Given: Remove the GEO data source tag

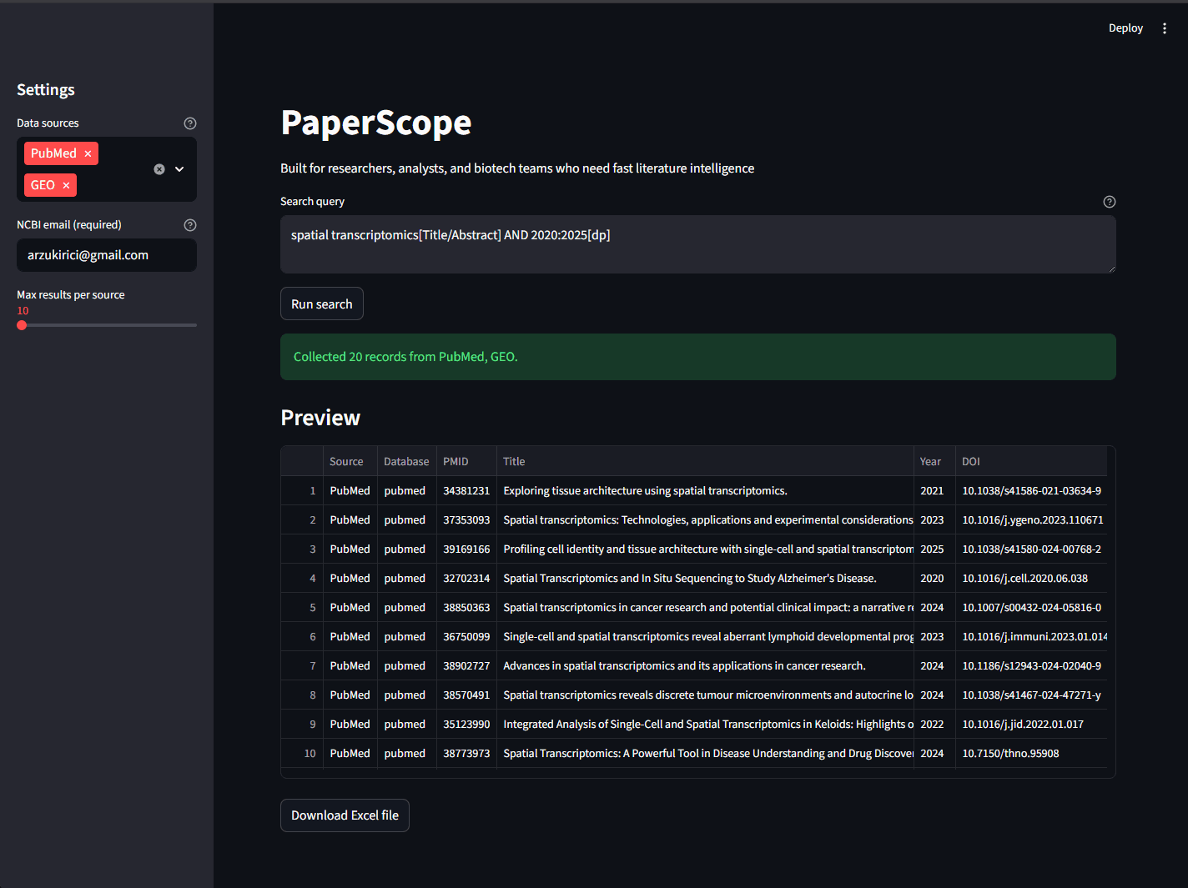Looking at the screenshot, I should point(66,184).
